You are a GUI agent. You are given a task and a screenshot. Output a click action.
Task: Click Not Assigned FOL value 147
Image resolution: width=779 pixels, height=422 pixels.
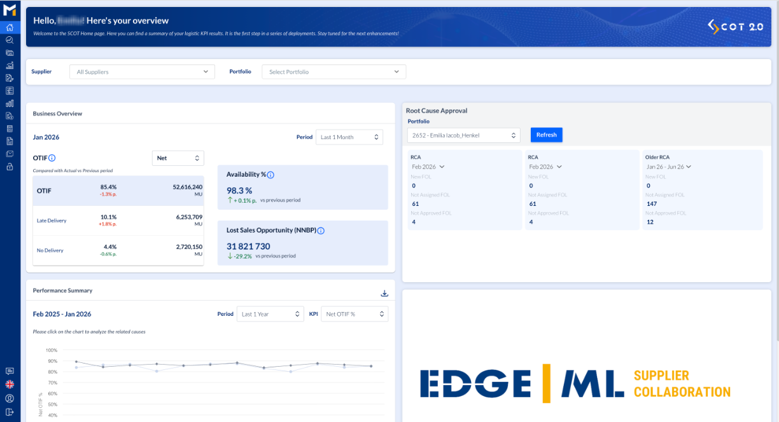(651, 204)
